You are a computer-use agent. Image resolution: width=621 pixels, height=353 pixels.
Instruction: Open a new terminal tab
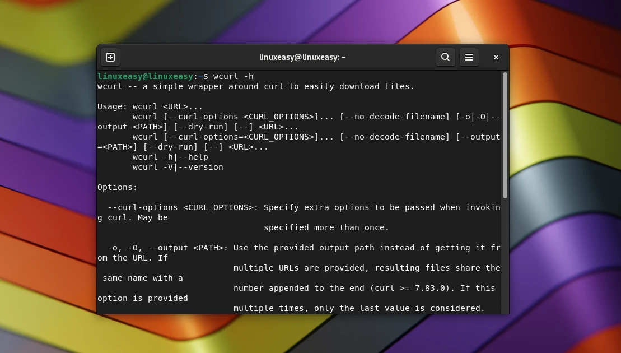tap(110, 57)
